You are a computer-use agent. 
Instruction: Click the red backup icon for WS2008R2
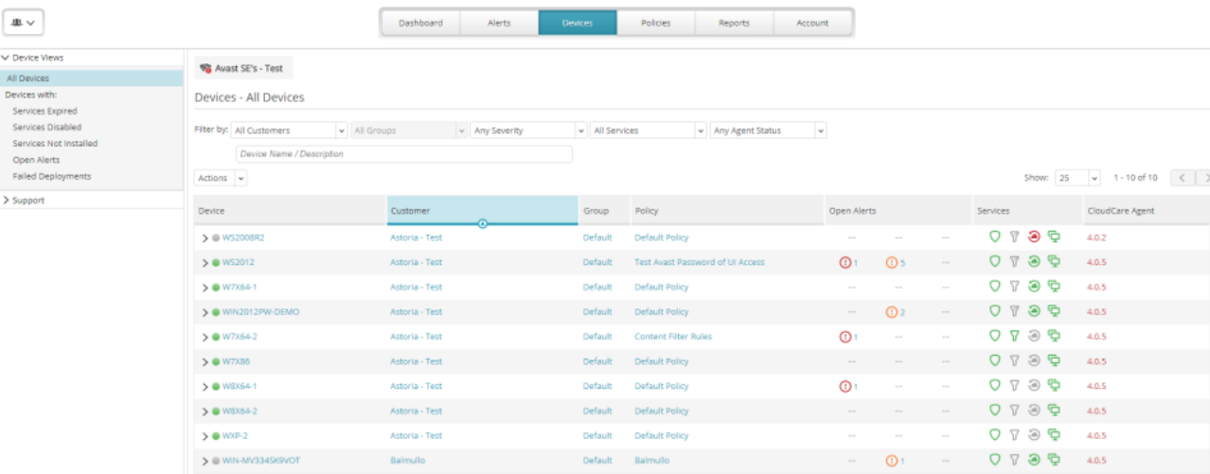pyautogui.click(x=1034, y=237)
